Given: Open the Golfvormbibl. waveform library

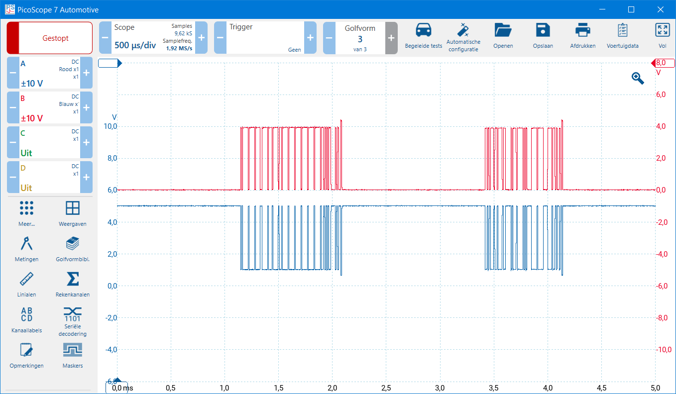Looking at the screenshot, I should click(x=73, y=244).
